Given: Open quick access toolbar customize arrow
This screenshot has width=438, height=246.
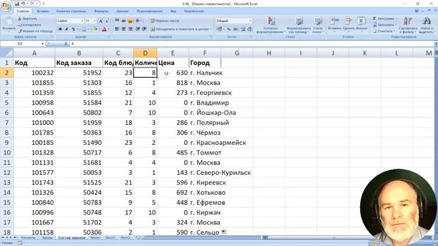Looking at the screenshot, I should point(43,3).
